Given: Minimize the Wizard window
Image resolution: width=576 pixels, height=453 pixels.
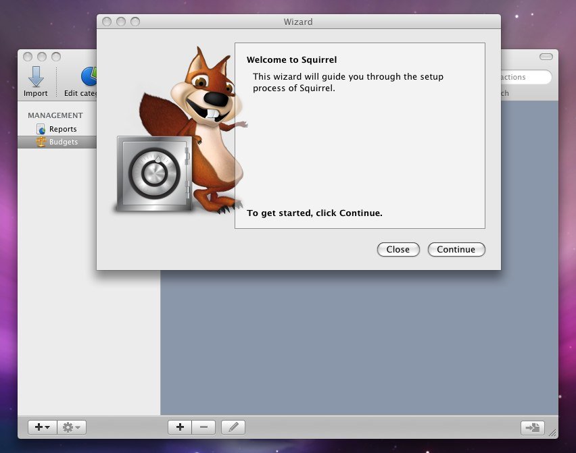Looking at the screenshot, I should click(121, 22).
